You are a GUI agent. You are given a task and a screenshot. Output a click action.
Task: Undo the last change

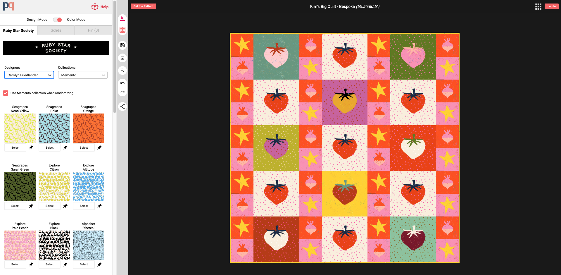tap(122, 83)
